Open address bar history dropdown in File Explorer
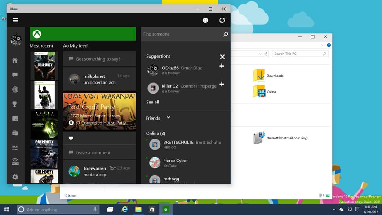This screenshot has height=215, width=382. tap(260, 54)
